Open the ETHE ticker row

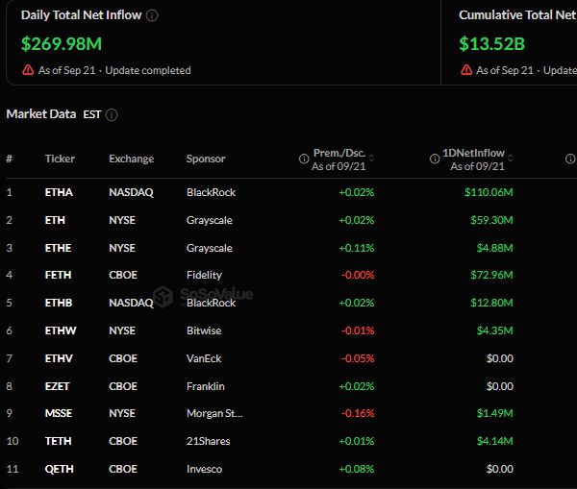[x=58, y=248]
